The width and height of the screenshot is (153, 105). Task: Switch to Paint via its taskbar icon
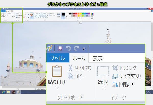(x=18, y=92)
